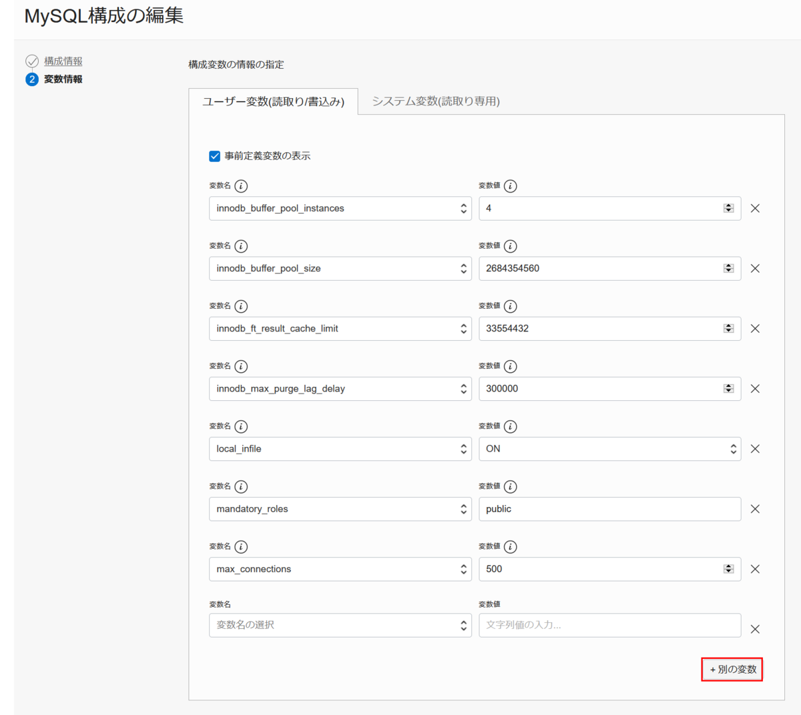
Task: Click stepper on 500 value field
Action: (x=728, y=569)
